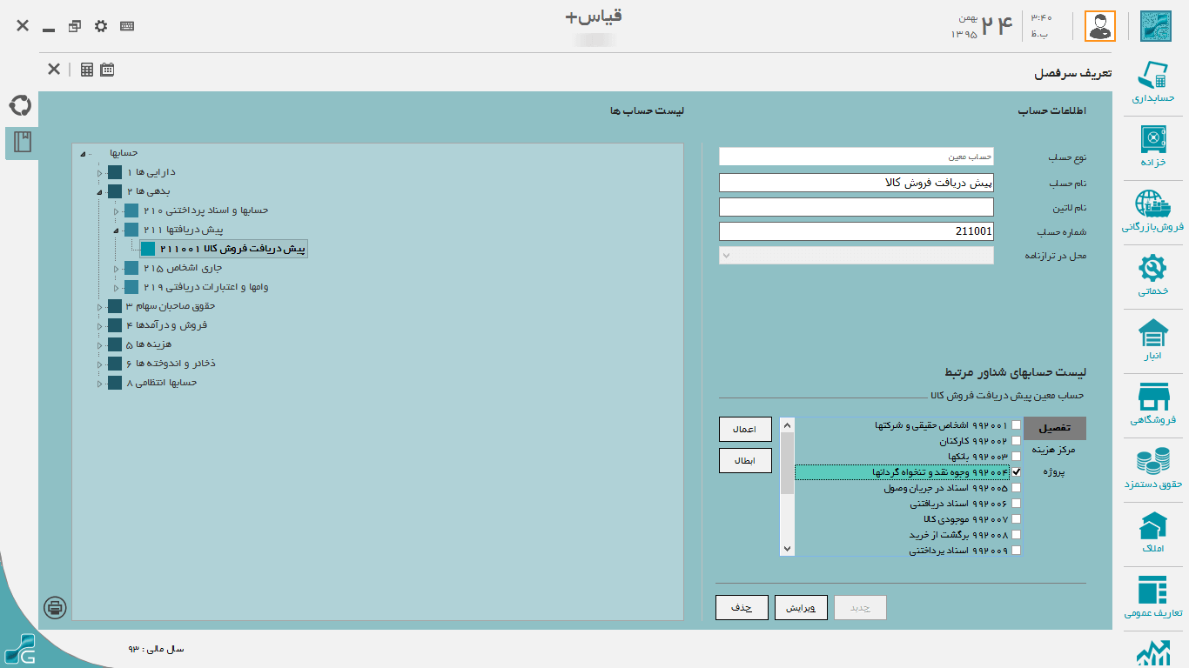Screen dimensions: 1189x668
Task: Click the نام لاتین input field
Action: pos(856,207)
